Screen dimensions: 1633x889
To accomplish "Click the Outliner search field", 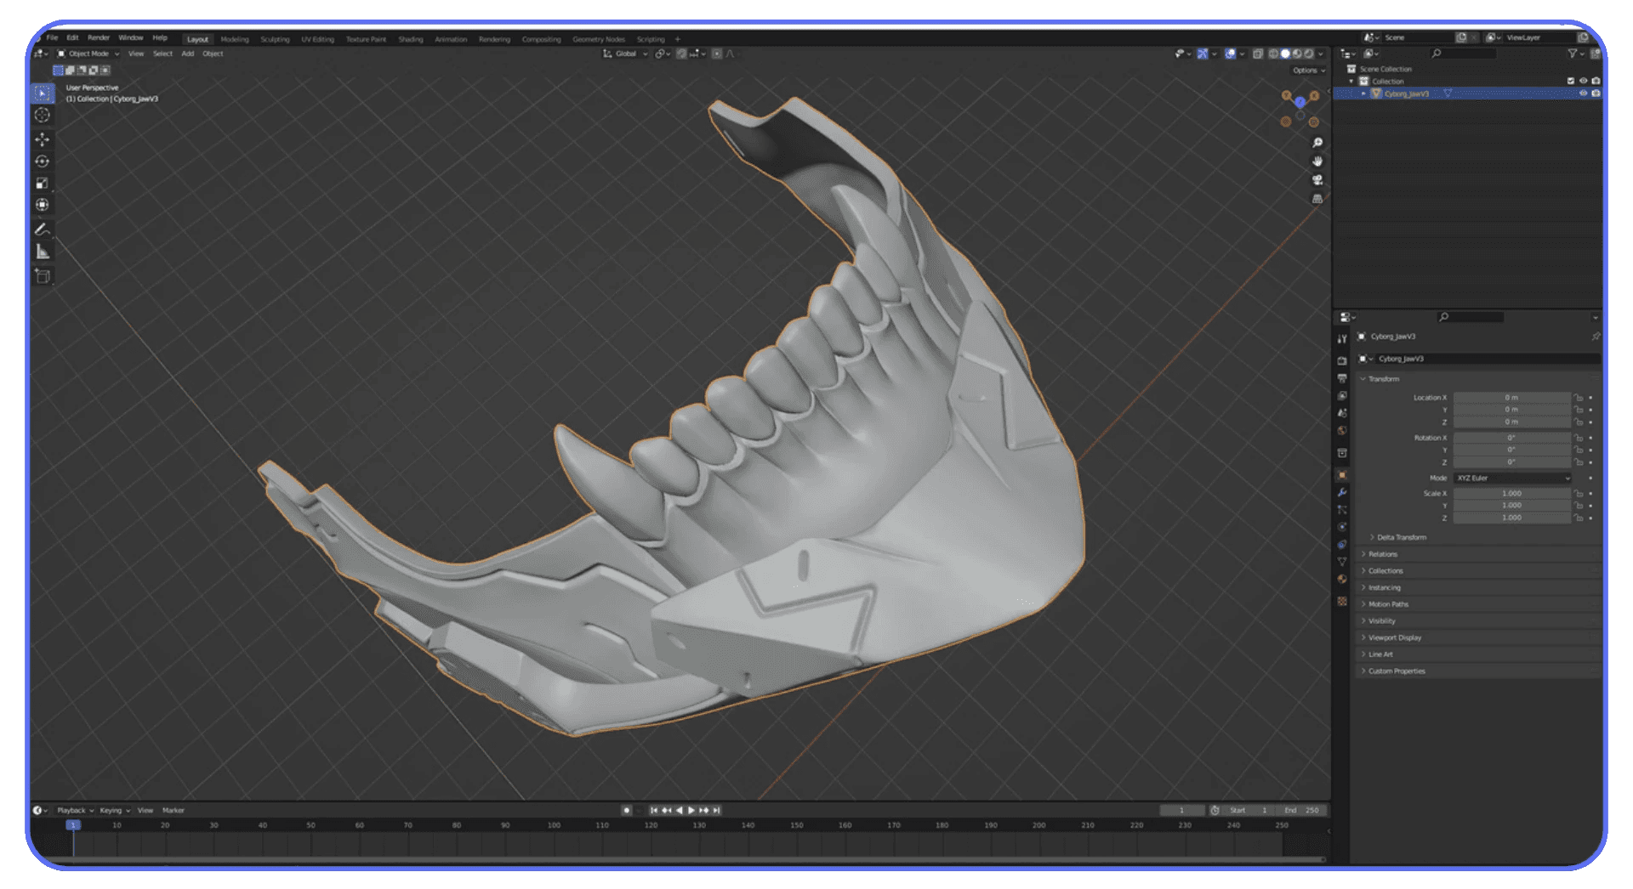I will [x=1463, y=53].
